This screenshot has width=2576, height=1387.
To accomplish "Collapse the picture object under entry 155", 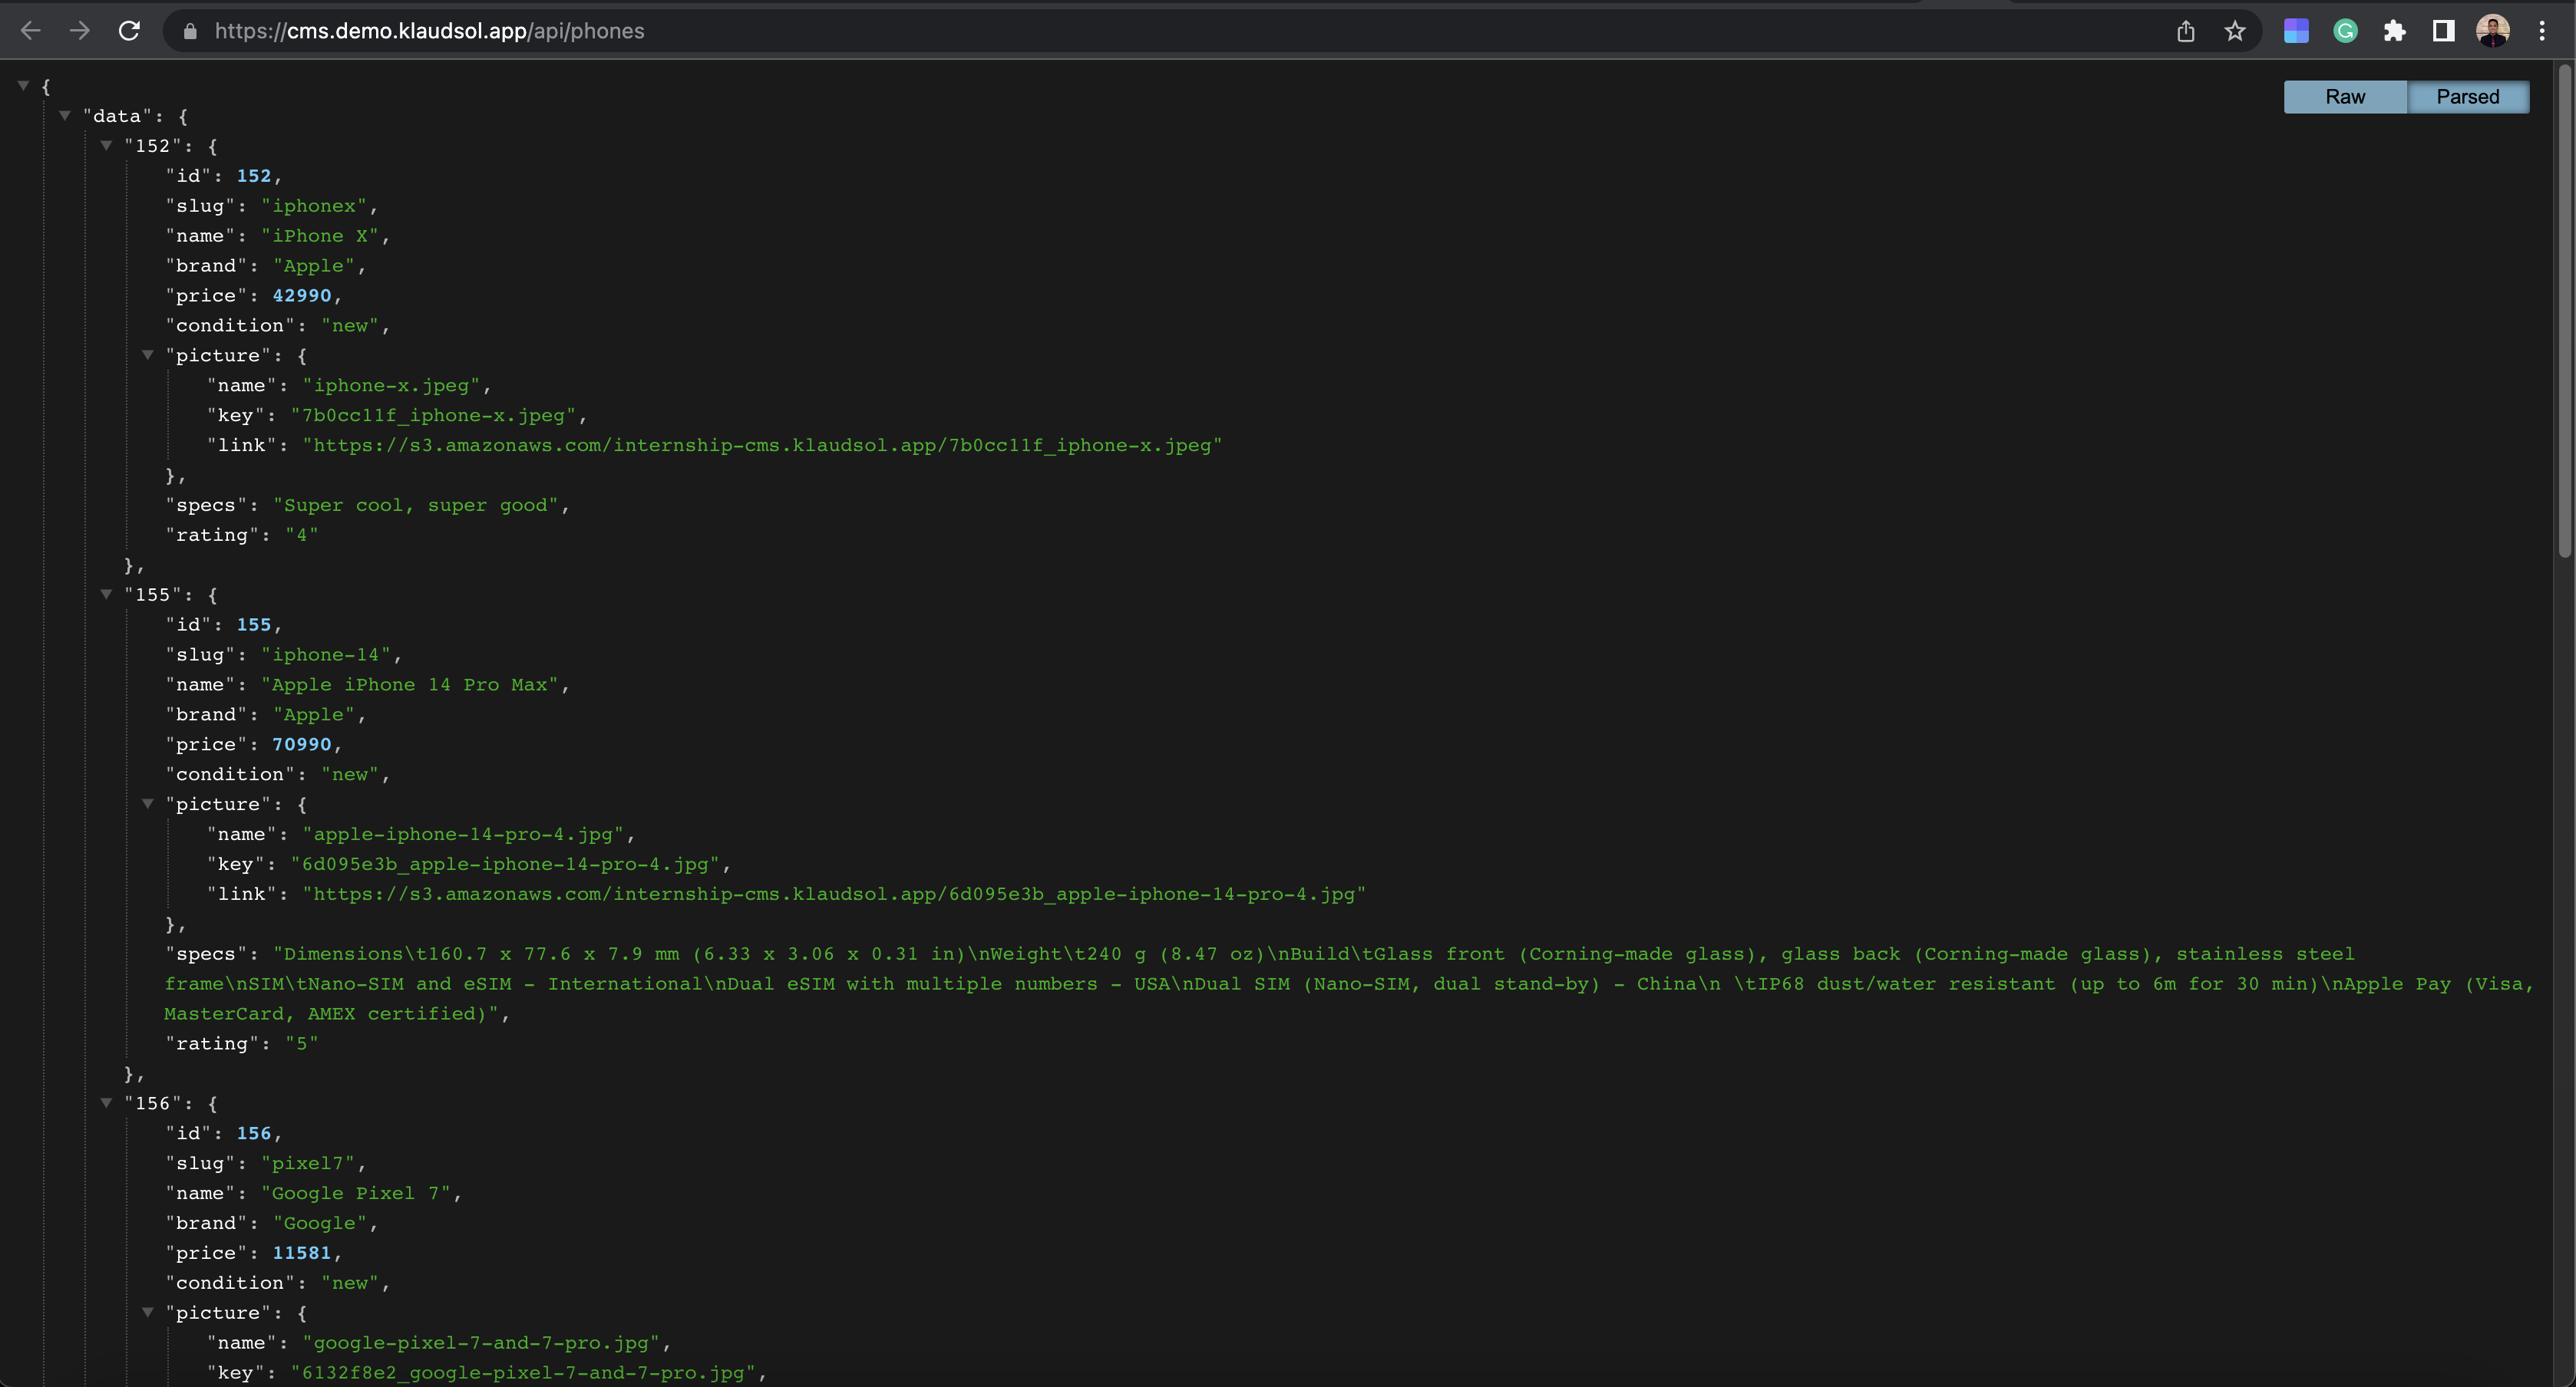I will (x=148, y=802).
